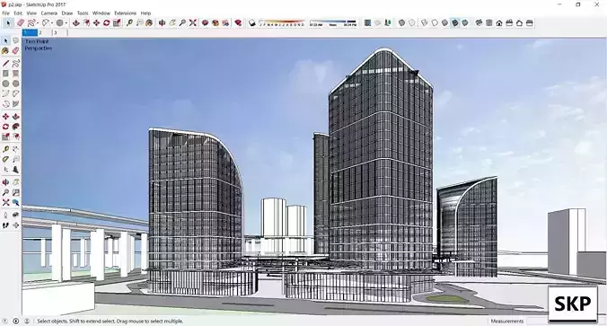
Task: Open the Draw menu
Action: (67, 13)
